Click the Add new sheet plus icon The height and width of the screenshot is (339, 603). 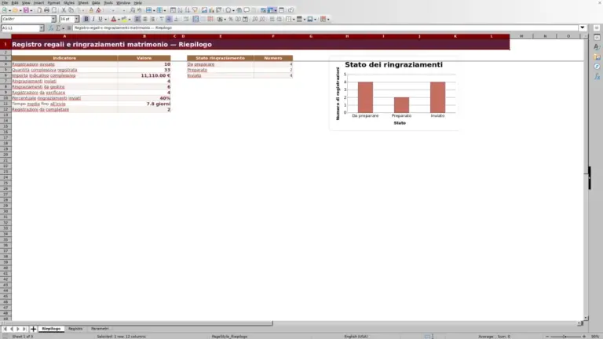click(33, 329)
